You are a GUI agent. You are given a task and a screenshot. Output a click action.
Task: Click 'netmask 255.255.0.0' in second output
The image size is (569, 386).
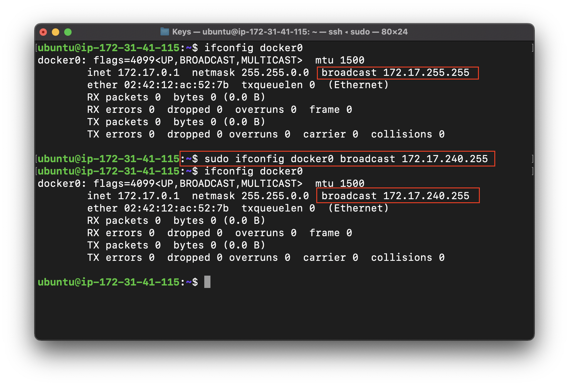coord(250,196)
